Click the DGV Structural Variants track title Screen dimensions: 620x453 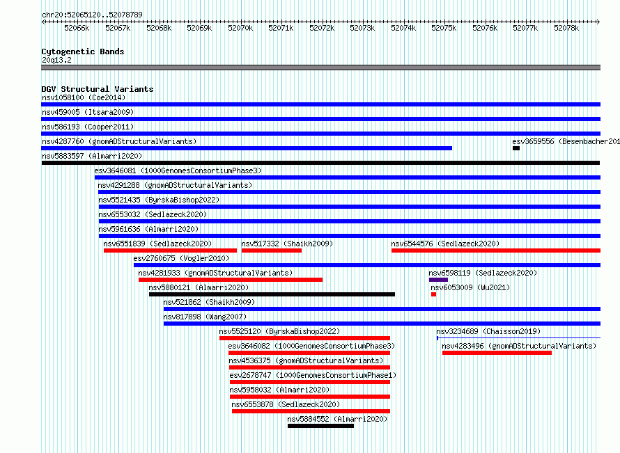click(x=98, y=89)
